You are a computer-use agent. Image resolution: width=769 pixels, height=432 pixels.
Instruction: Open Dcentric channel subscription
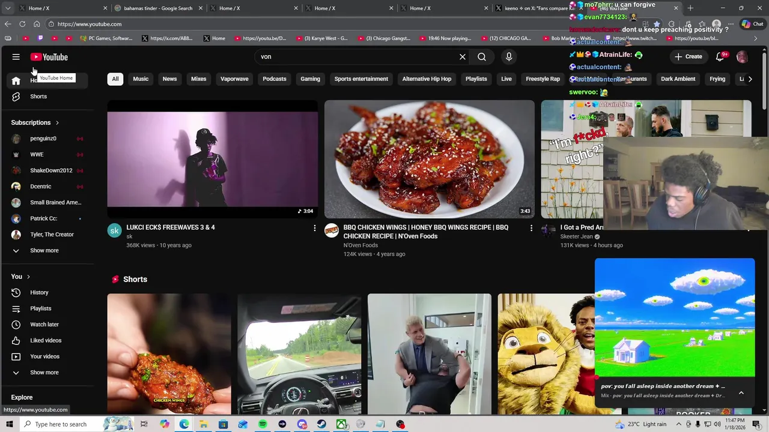47,187
